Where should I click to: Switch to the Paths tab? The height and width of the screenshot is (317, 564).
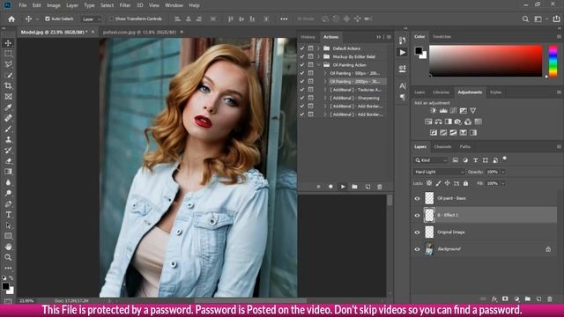[x=464, y=147]
